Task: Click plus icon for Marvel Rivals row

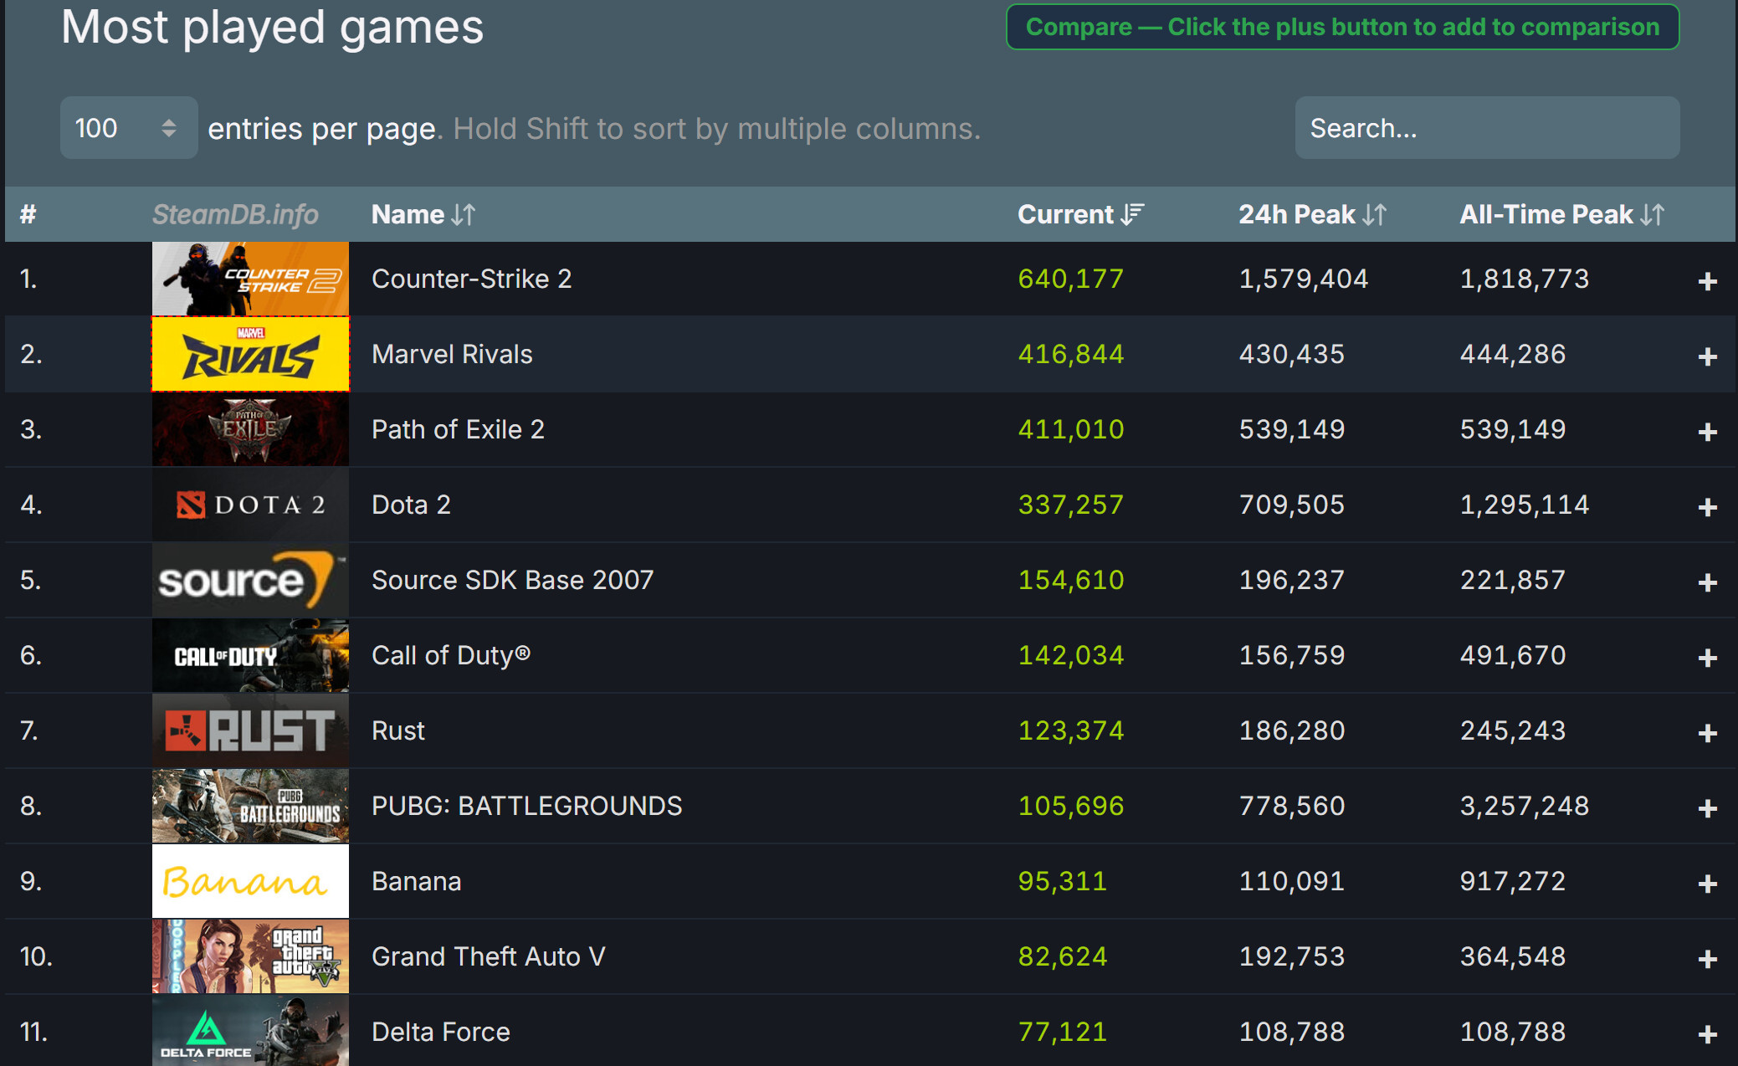Action: point(1707,356)
